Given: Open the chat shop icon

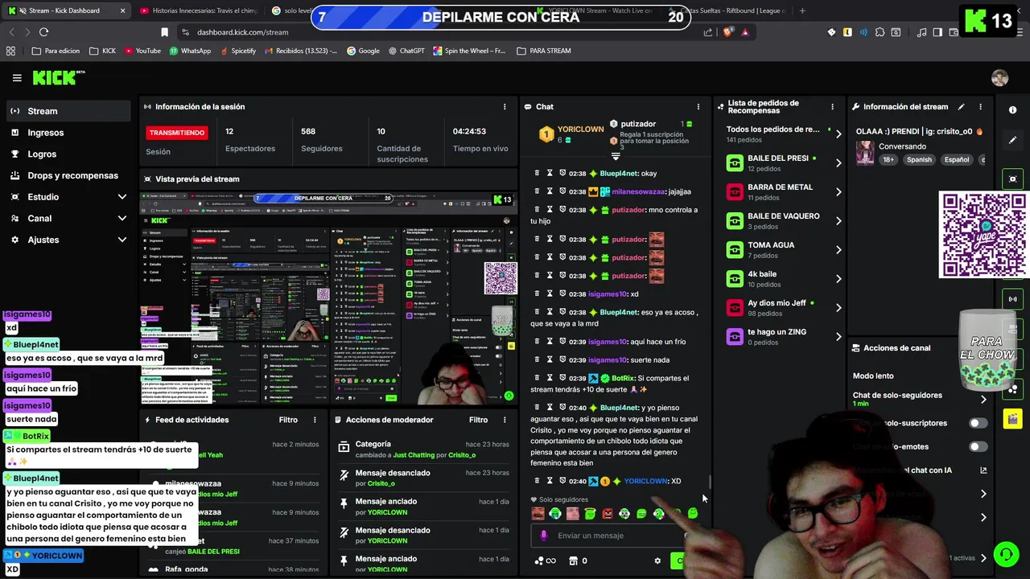Looking at the screenshot, I should (573, 561).
